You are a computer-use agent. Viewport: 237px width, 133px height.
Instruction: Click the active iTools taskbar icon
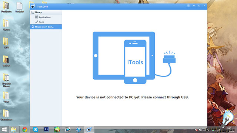tap(89, 130)
